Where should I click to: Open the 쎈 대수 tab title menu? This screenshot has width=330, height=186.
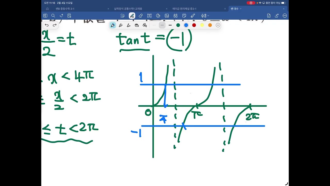click(236, 9)
